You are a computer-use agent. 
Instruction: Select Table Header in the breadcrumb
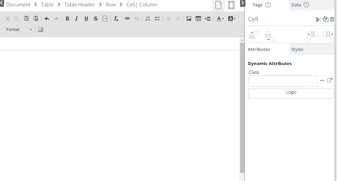[x=79, y=5]
